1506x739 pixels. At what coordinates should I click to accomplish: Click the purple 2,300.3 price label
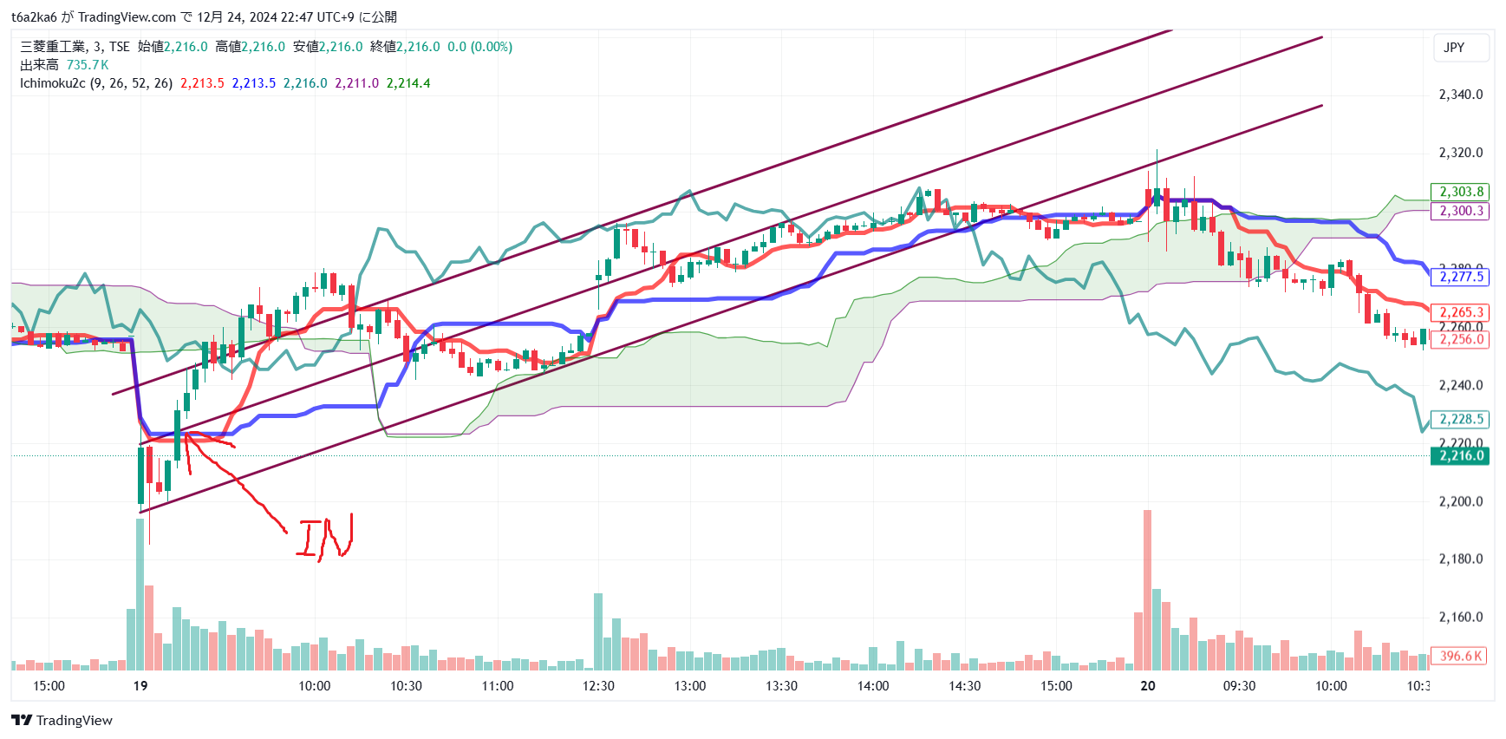tap(1459, 211)
